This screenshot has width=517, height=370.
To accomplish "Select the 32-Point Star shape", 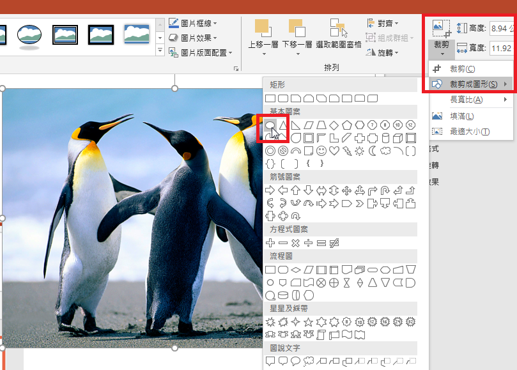I will (x=410, y=322).
